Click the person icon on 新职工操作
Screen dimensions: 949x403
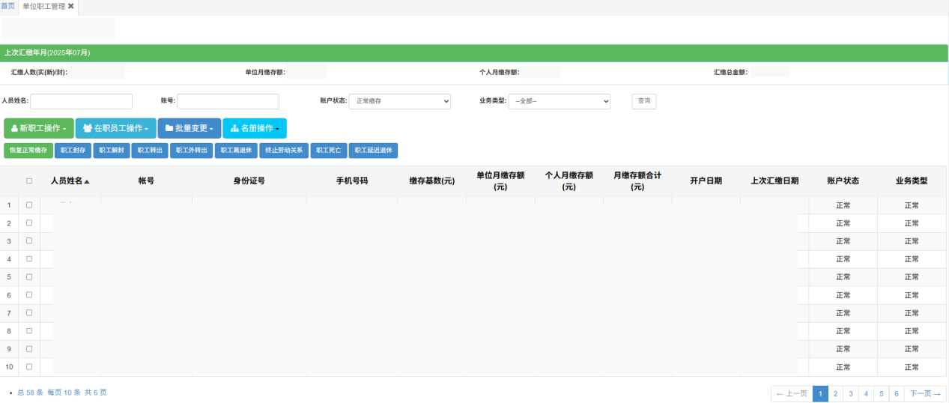point(14,129)
